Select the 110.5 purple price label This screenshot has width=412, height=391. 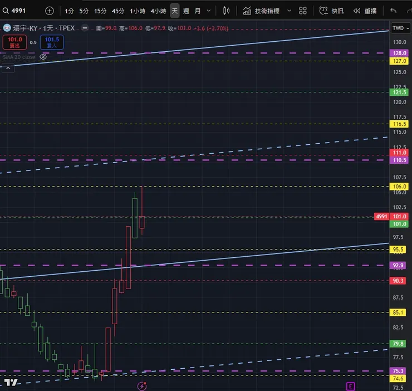(399, 160)
